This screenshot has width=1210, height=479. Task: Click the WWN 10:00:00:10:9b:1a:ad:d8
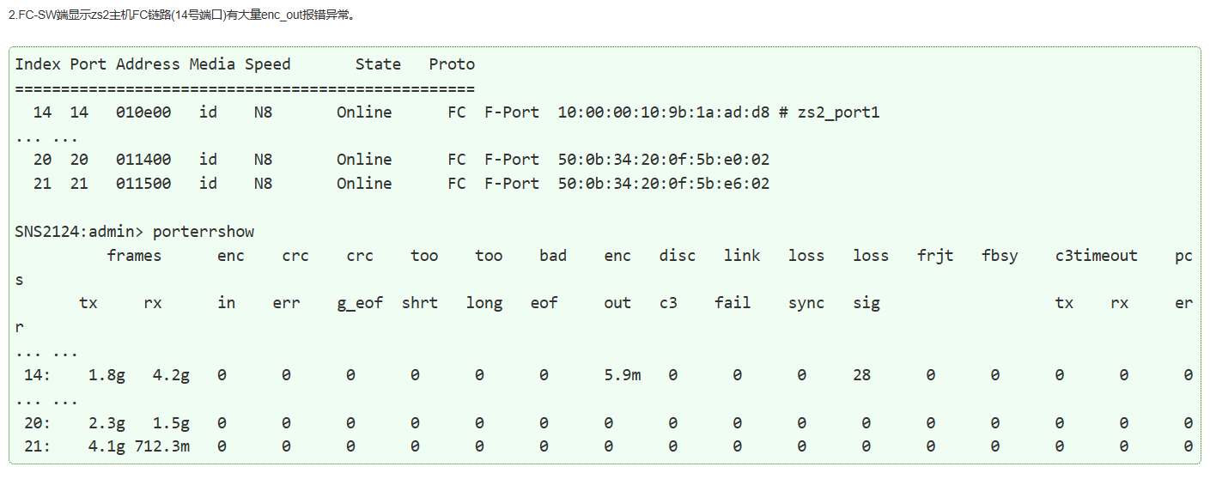(663, 112)
